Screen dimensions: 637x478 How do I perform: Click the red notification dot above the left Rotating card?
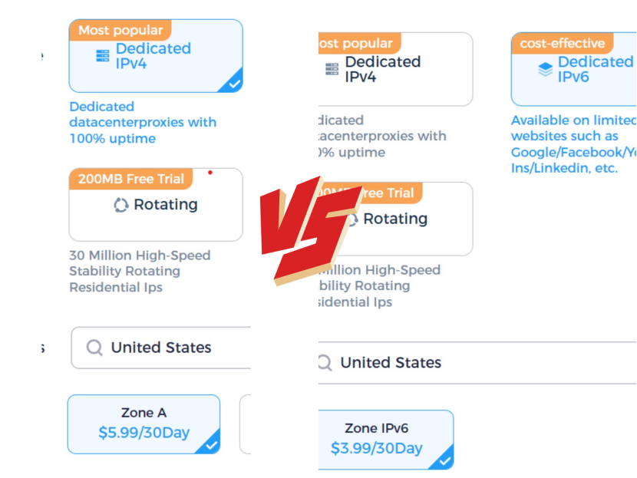(x=210, y=173)
